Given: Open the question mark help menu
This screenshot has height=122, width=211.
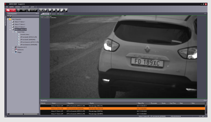Looking at the screenshot, I should click(x=36, y=7).
